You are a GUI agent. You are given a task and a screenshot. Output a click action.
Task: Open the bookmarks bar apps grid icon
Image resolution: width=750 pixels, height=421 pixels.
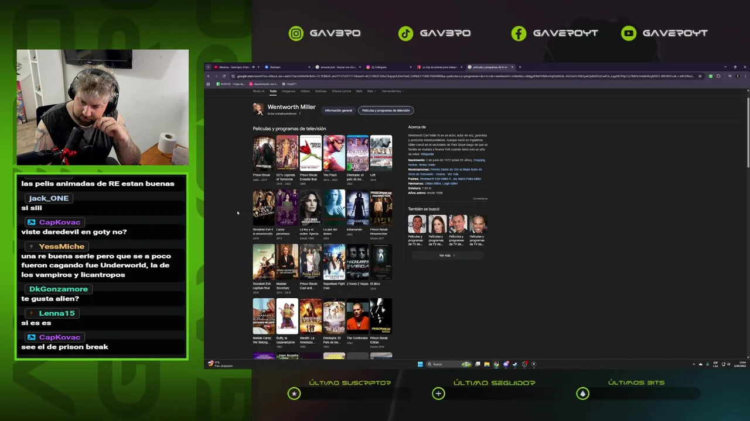[x=208, y=84]
